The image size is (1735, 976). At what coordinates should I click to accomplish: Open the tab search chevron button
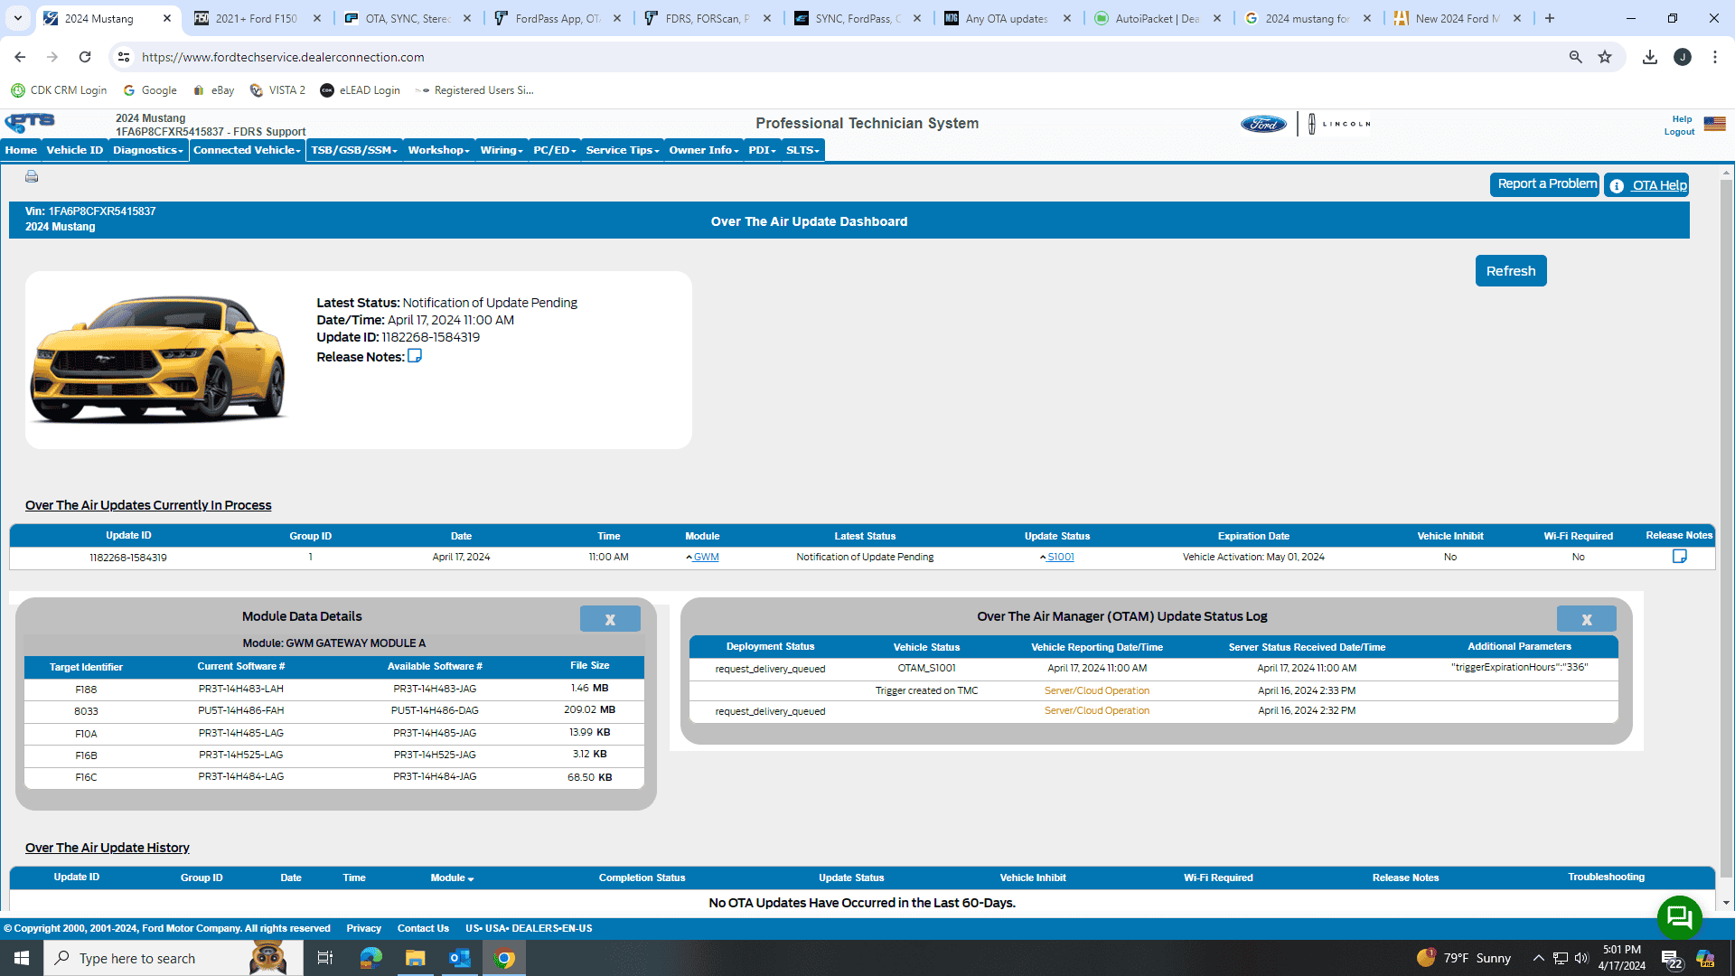coord(17,18)
